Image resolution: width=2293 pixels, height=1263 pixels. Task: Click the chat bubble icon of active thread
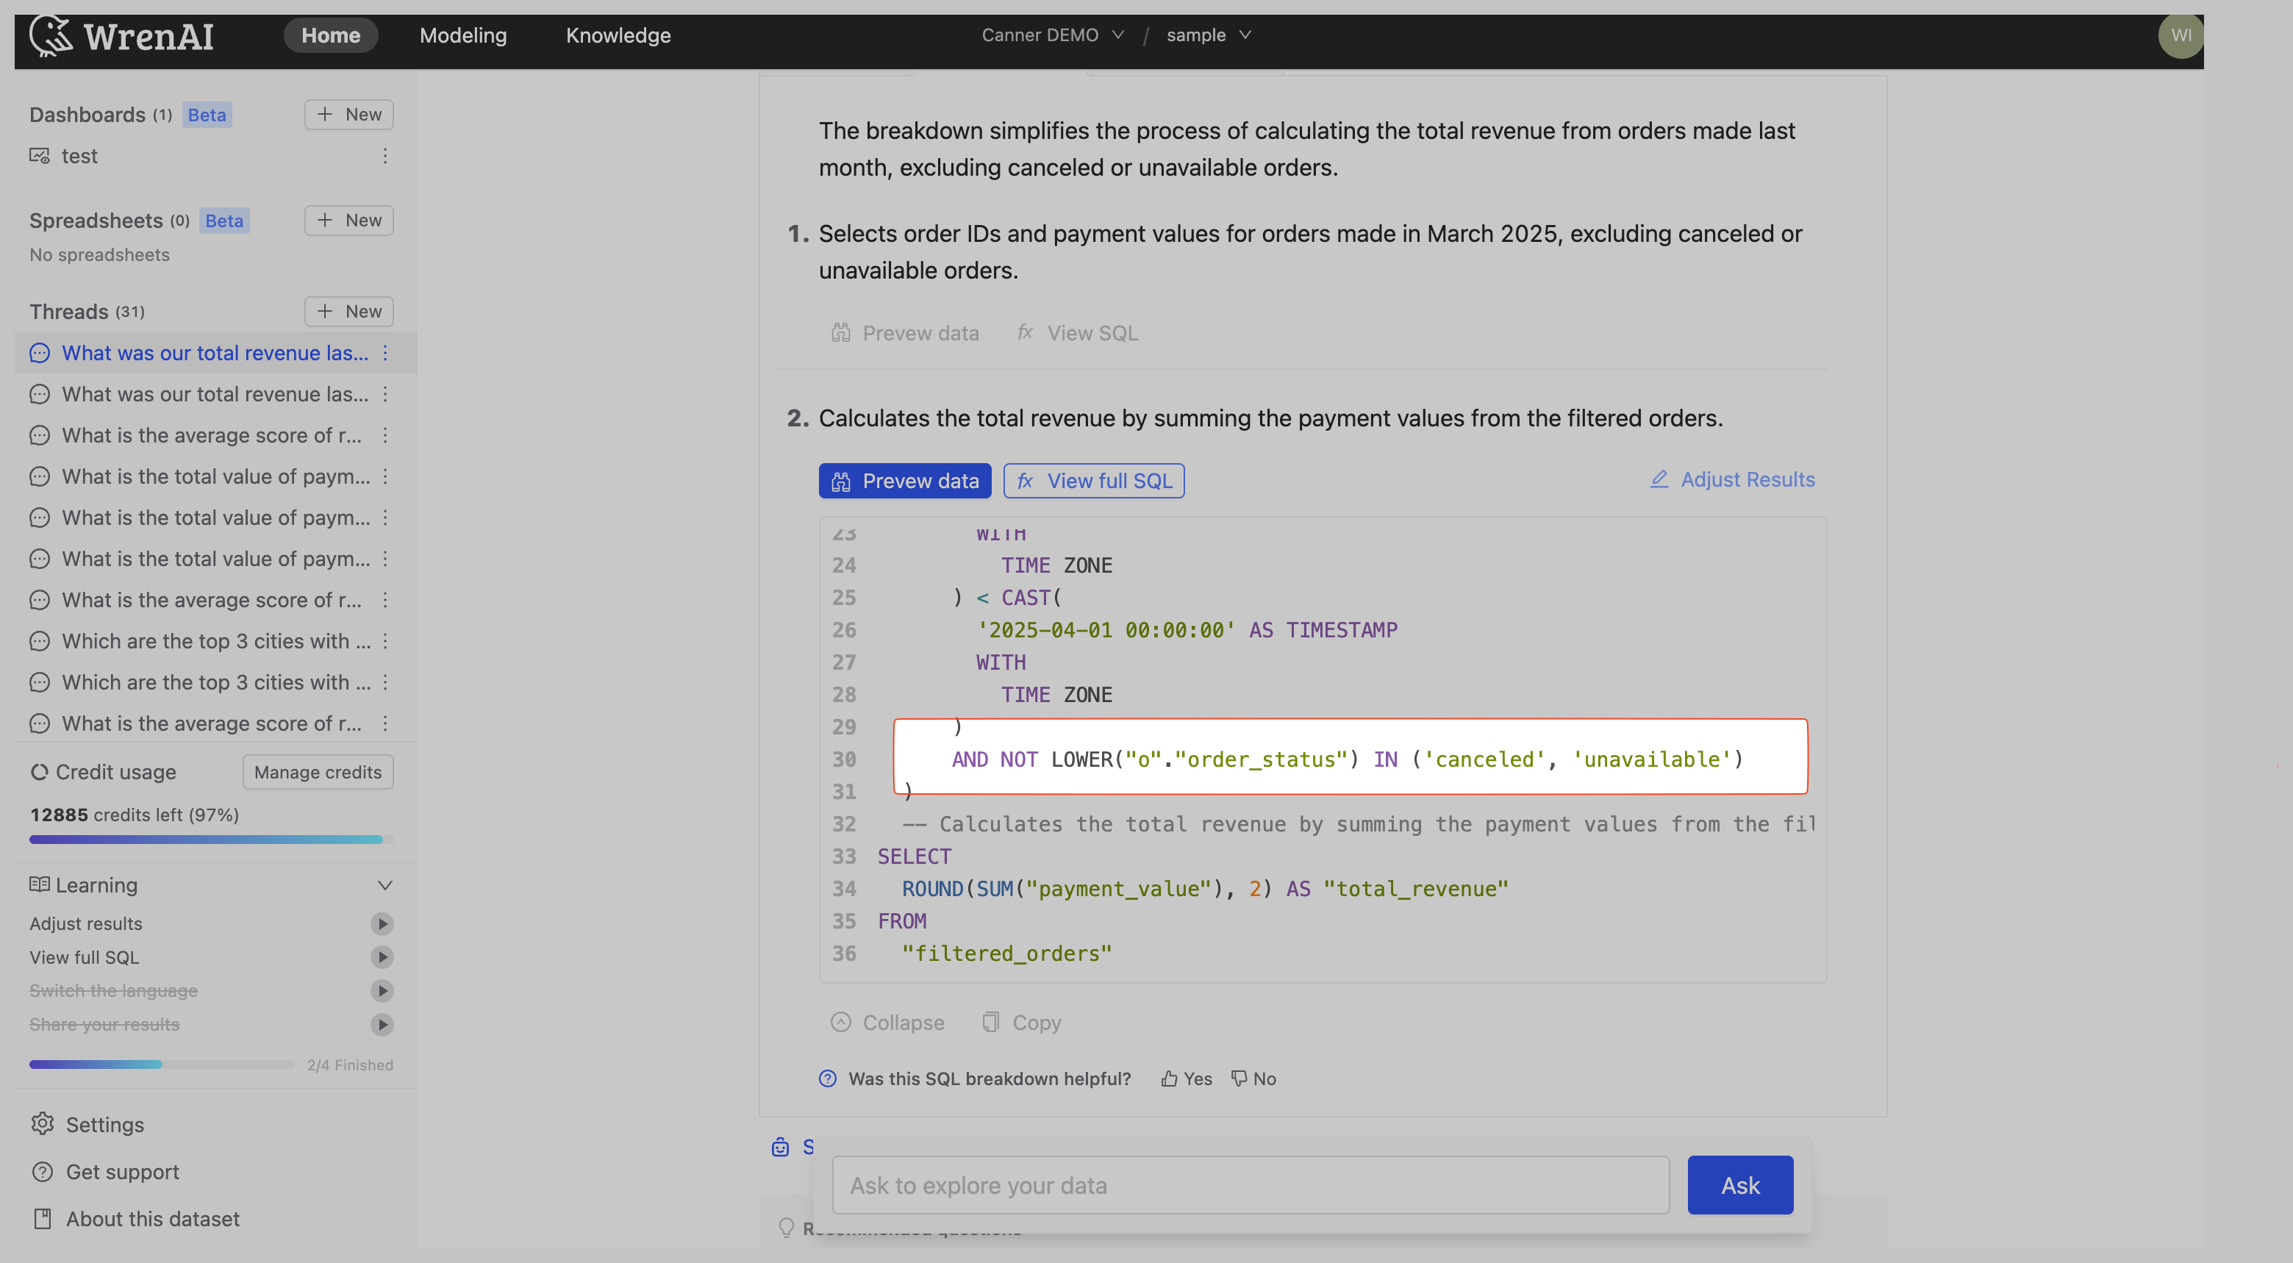point(39,352)
